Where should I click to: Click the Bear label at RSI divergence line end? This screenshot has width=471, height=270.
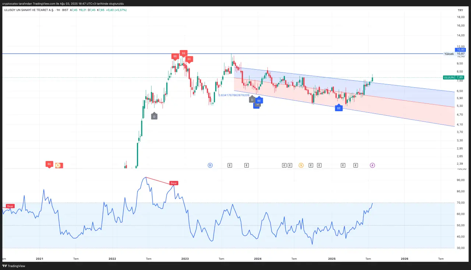click(174, 183)
